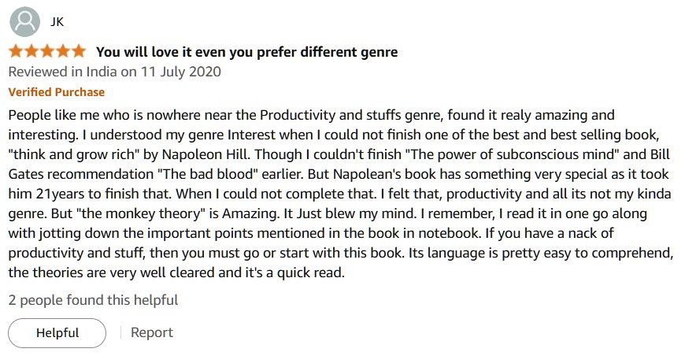Image resolution: width=685 pixels, height=356 pixels.
Task: Mark the review as Helpful
Action: tap(57, 333)
